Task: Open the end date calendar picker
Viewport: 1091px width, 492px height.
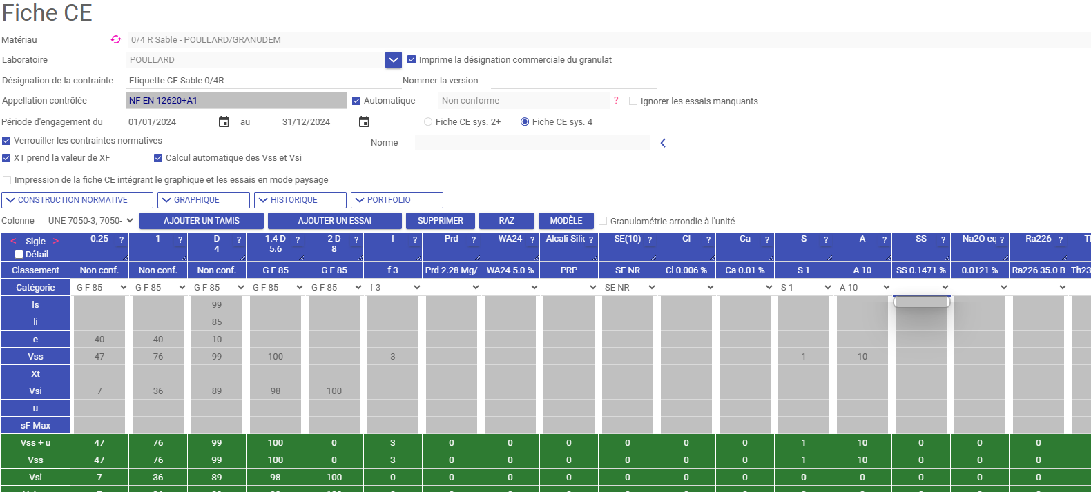Action: pyautogui.click(x=364, y=122)
